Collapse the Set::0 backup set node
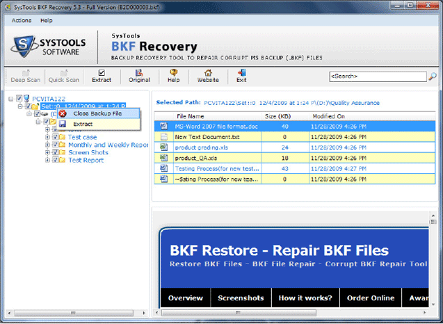443x324 pixels. [19, 106]
